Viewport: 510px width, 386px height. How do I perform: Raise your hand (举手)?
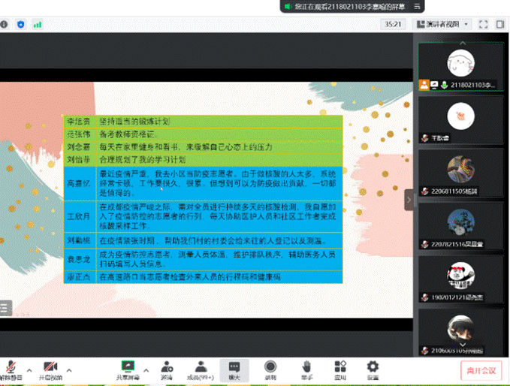click(306, 368)
